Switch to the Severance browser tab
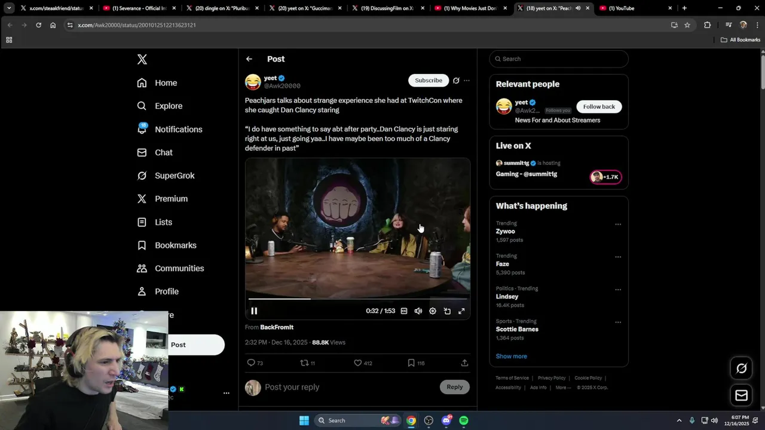Screen dimensions: 765x430 140,8
